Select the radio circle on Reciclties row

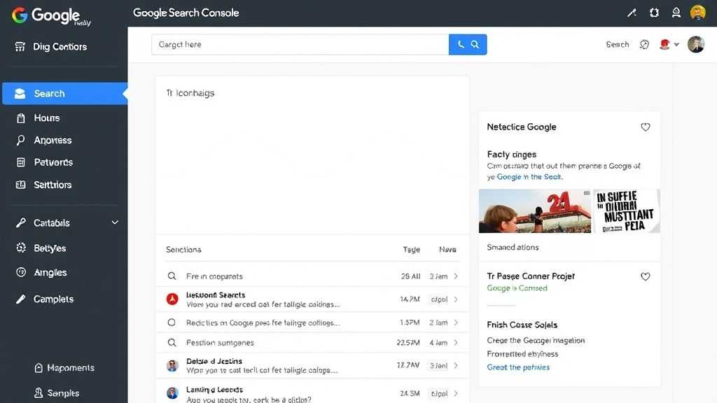click(172, 323)
